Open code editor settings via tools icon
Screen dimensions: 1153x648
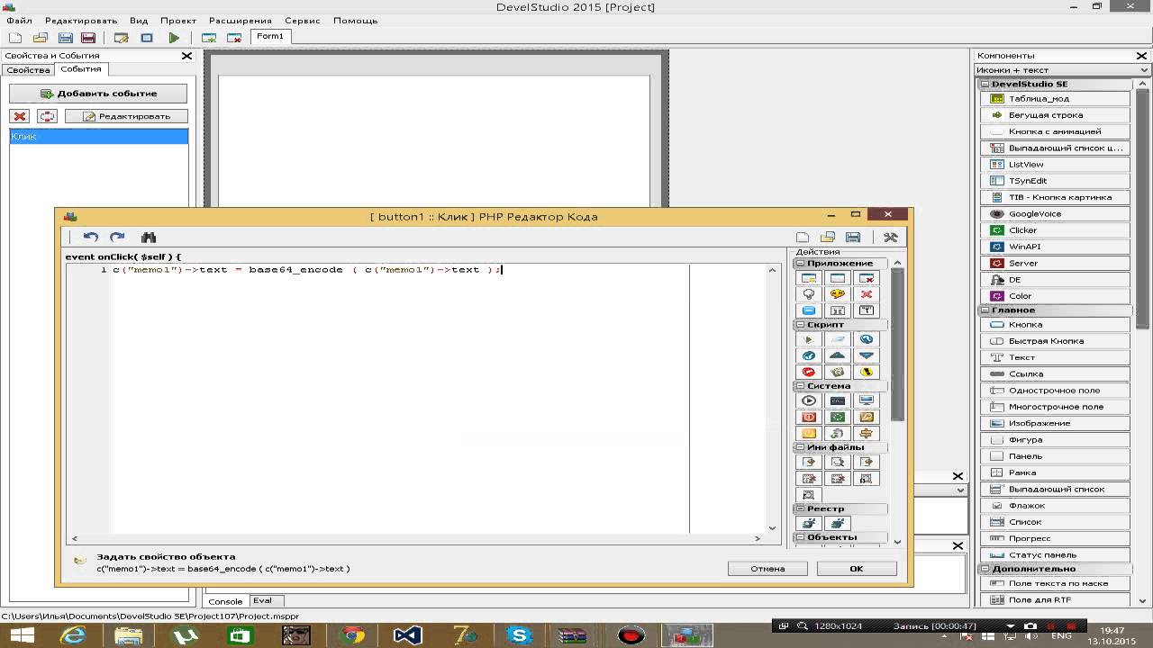[890, 237]
